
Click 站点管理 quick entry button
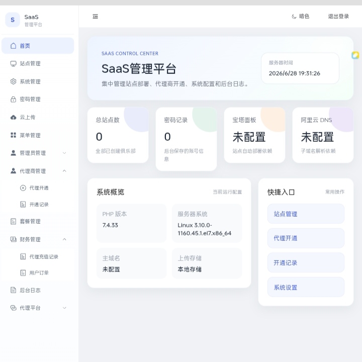306,214
